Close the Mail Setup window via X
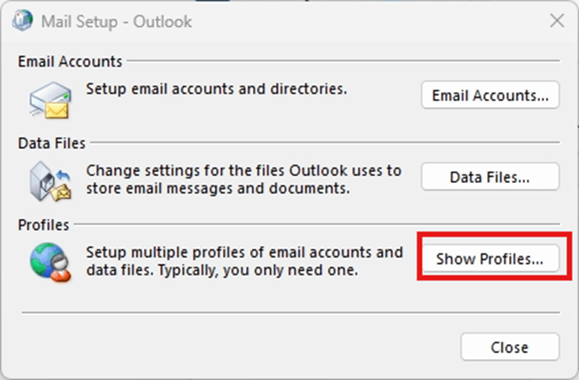This screenshot has width=579, height=380. coord(557,21)
